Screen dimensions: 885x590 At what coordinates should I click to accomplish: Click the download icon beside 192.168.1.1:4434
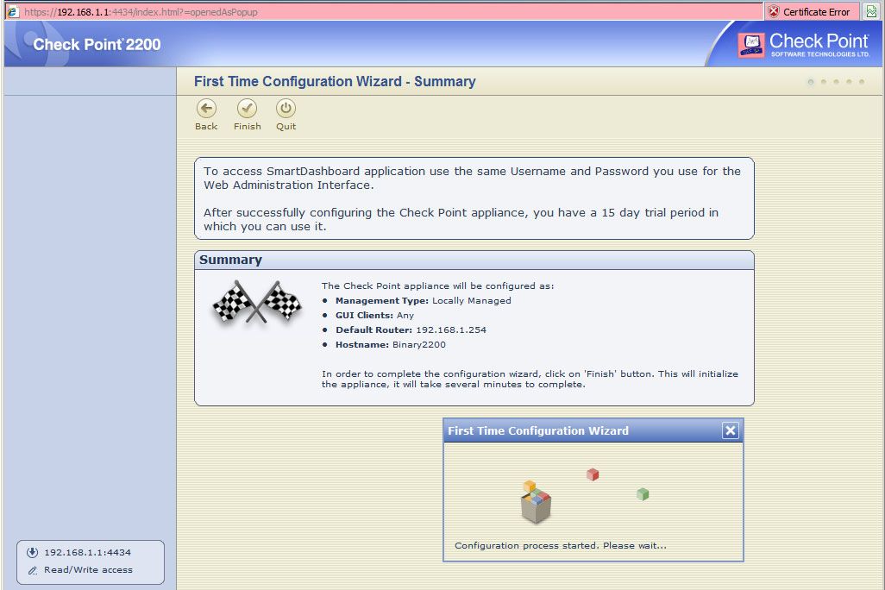tap(32, 552)
